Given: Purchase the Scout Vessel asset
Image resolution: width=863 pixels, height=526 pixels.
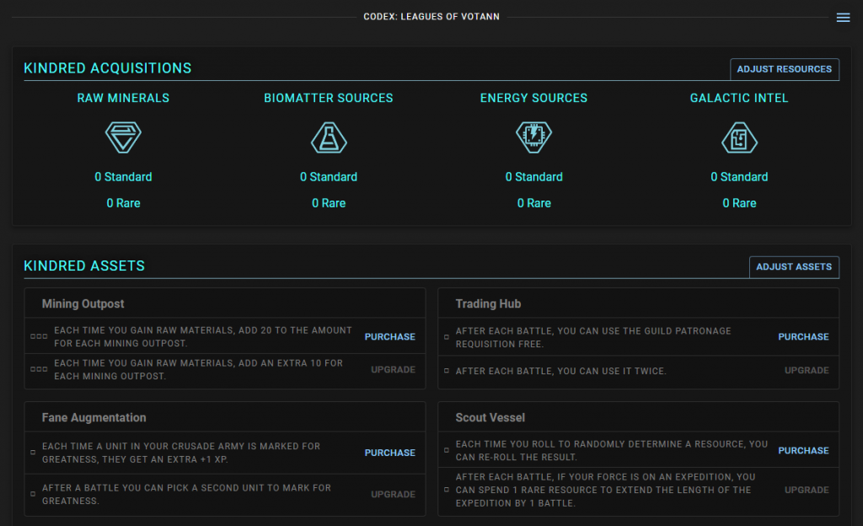Looking at the screenshot, I should 803,451.
